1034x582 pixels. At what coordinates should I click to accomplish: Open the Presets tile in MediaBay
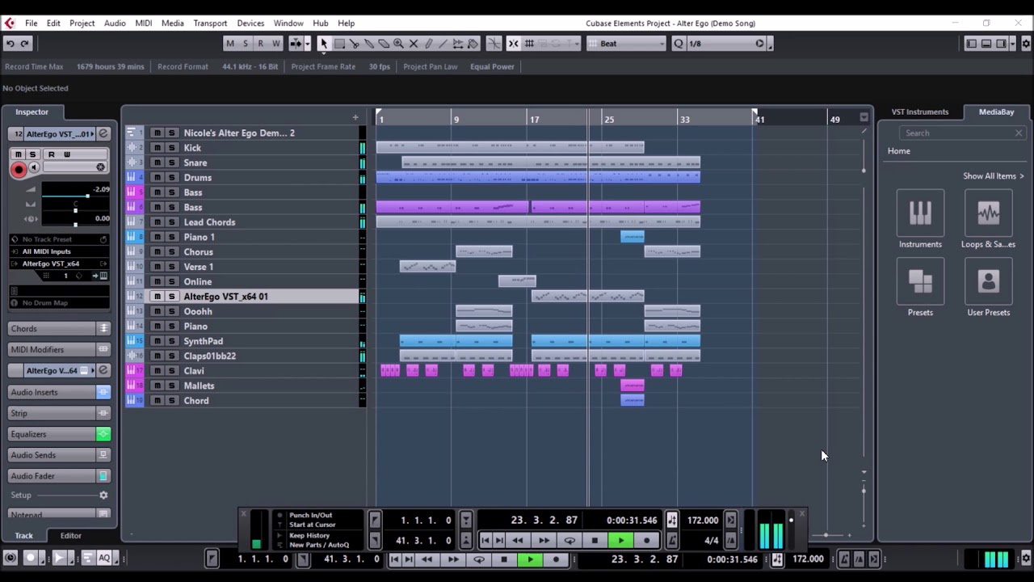920,281
